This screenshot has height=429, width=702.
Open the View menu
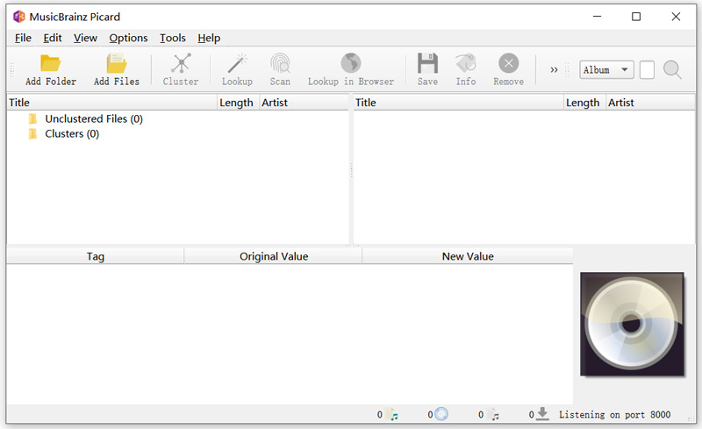(85, 38)
